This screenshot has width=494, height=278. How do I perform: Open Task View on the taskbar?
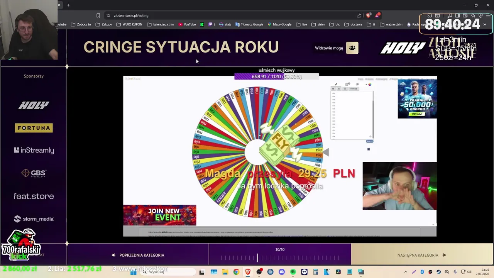click(202, 272)
